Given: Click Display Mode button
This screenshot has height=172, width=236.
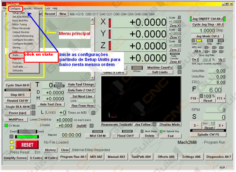Looking at the screenshot, I should click(x=170, y=124).
